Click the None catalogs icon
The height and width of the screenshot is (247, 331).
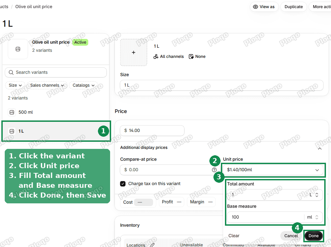click(x=191, y=57)
